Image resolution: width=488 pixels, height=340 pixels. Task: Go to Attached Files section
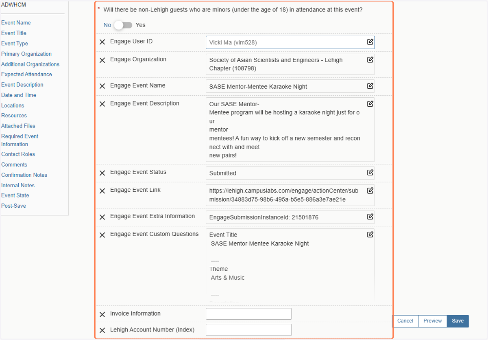click(18, 126)
